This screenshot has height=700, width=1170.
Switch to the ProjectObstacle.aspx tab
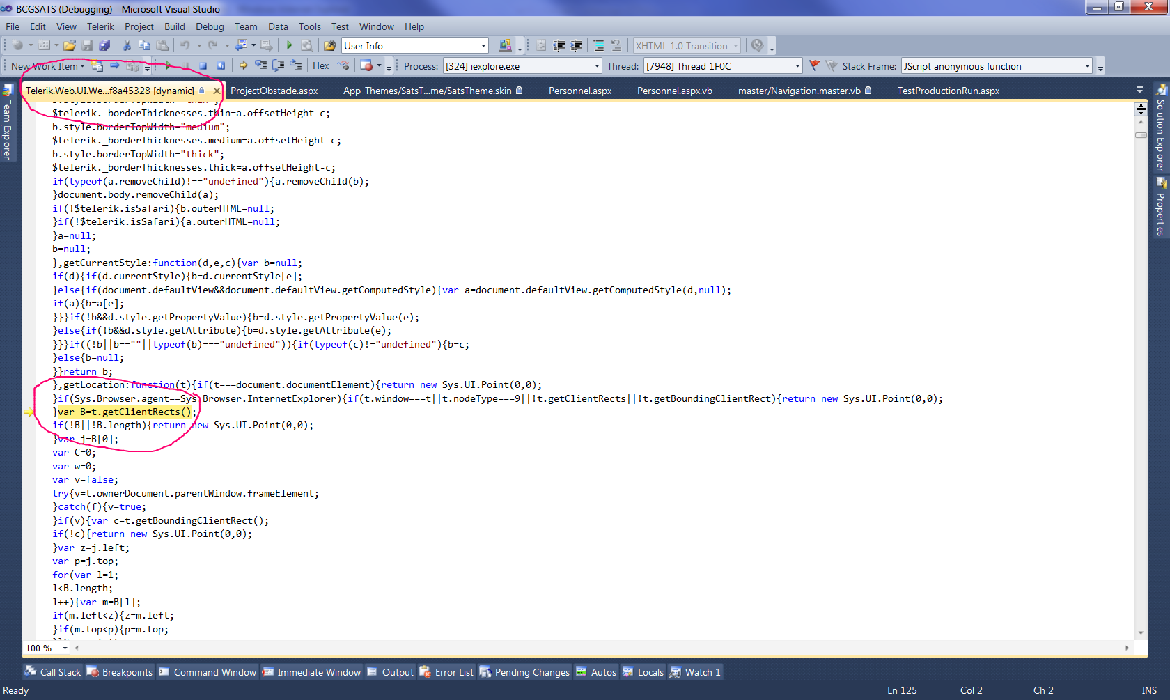tap(274, 91)
